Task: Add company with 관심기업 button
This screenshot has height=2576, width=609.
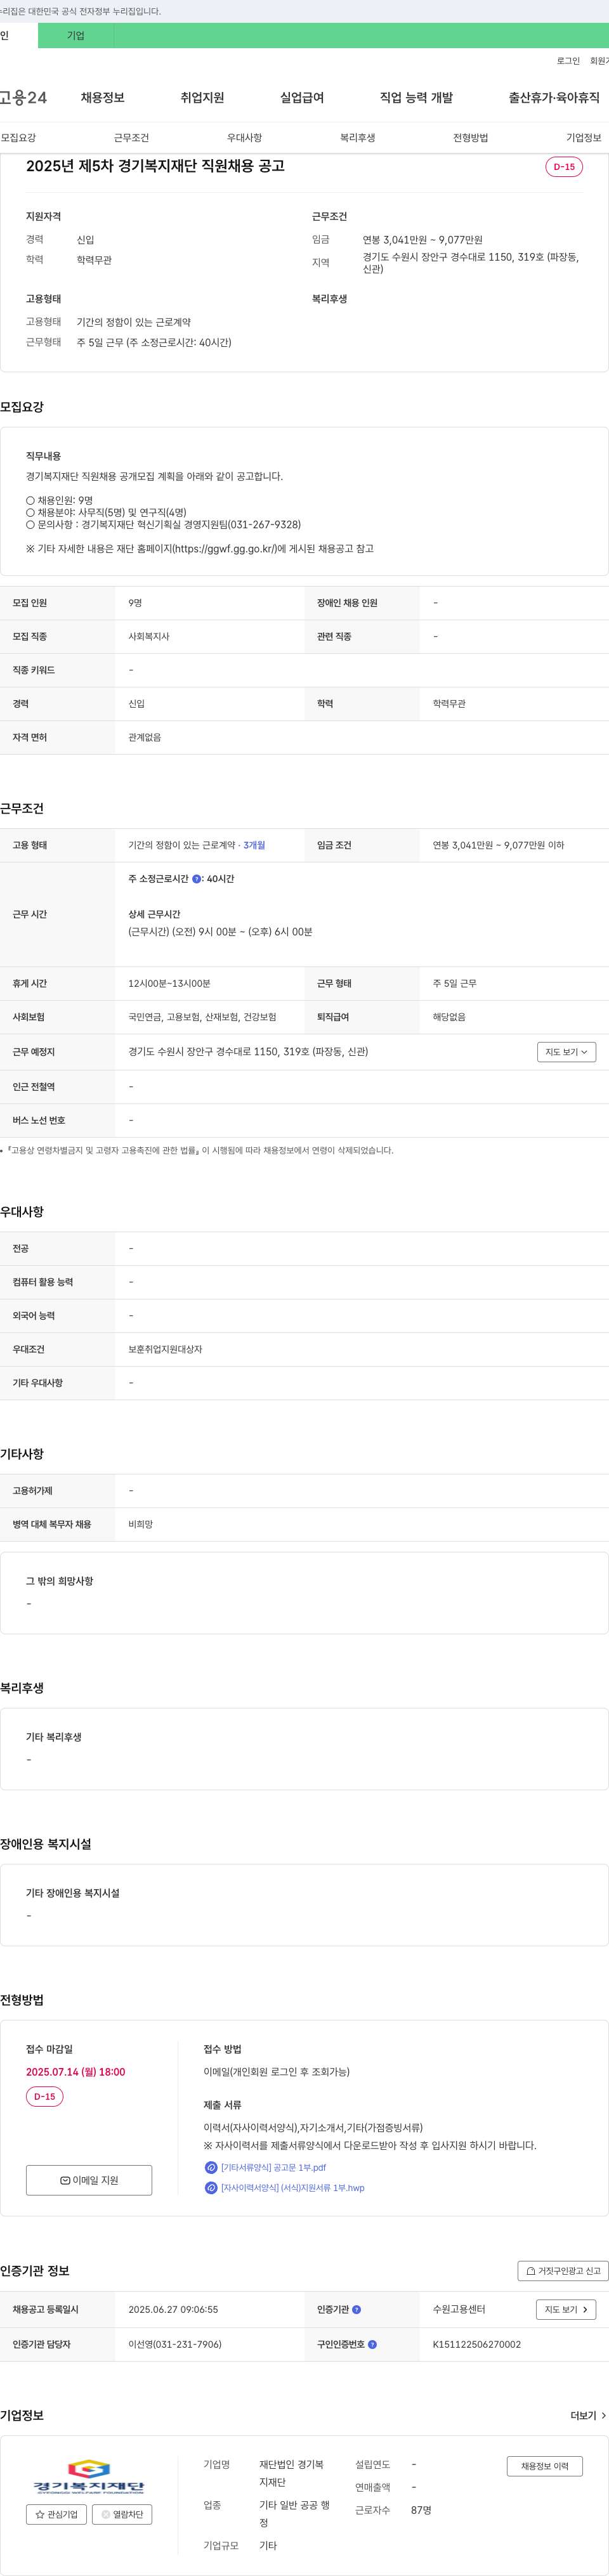Action: pos(56,2515)
